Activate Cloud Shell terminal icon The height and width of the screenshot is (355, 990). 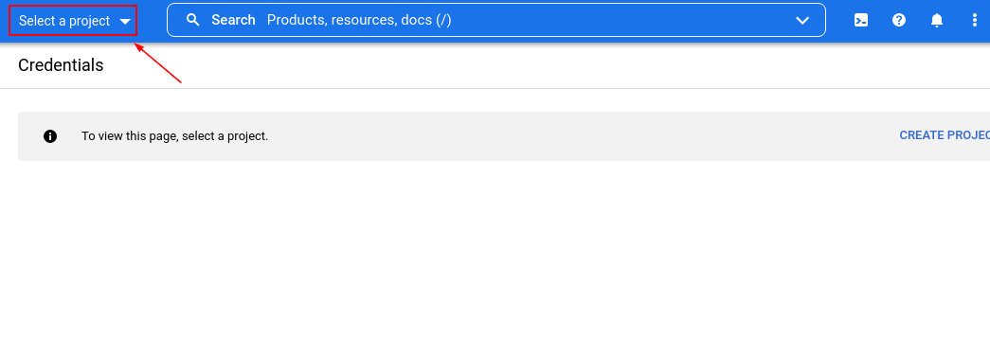860,20
